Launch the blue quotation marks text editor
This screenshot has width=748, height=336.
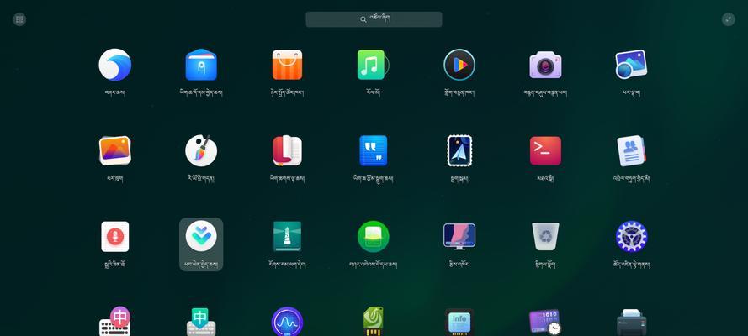(x=373, y=151)
